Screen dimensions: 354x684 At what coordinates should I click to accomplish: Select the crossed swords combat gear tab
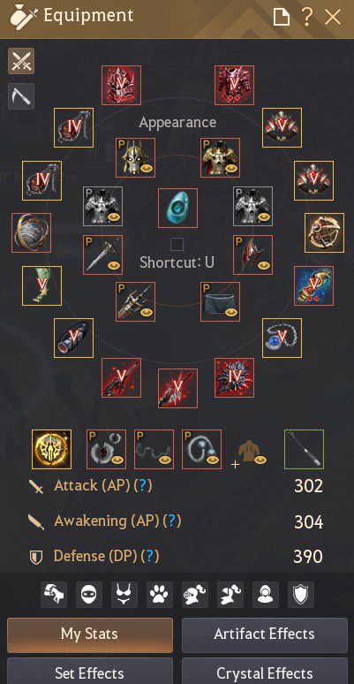pos(21,62)
